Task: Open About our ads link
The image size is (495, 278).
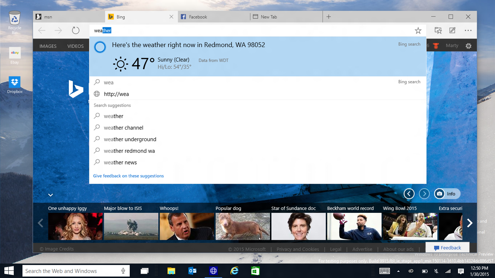Action: tap(398, 249)
